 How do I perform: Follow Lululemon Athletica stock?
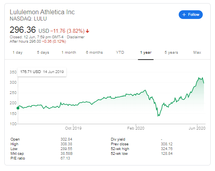tap(191, 15)
